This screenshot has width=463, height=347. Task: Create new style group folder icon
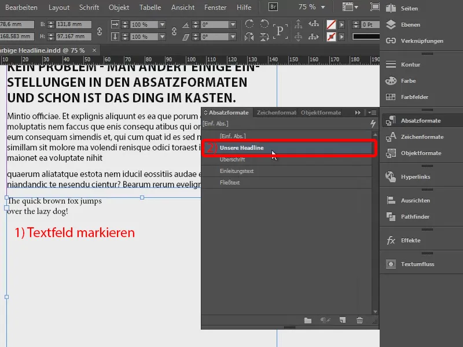click(308, 320)
